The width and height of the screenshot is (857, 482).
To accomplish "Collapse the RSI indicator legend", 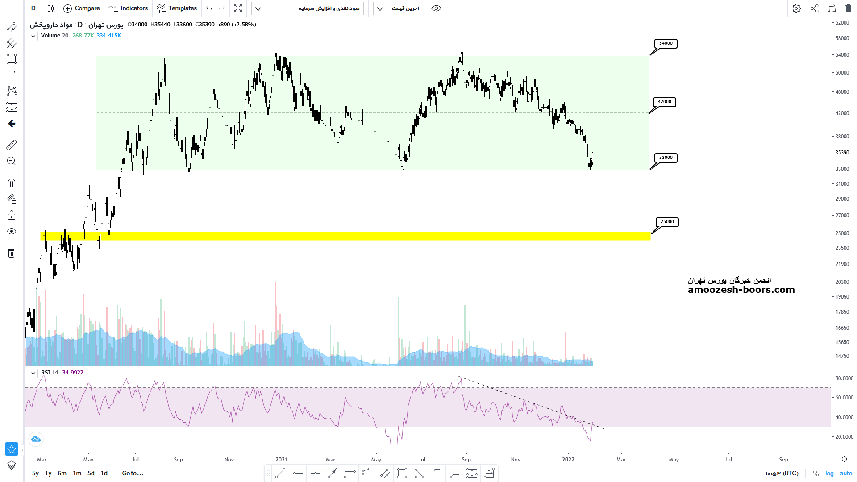I will pos(33,373).
